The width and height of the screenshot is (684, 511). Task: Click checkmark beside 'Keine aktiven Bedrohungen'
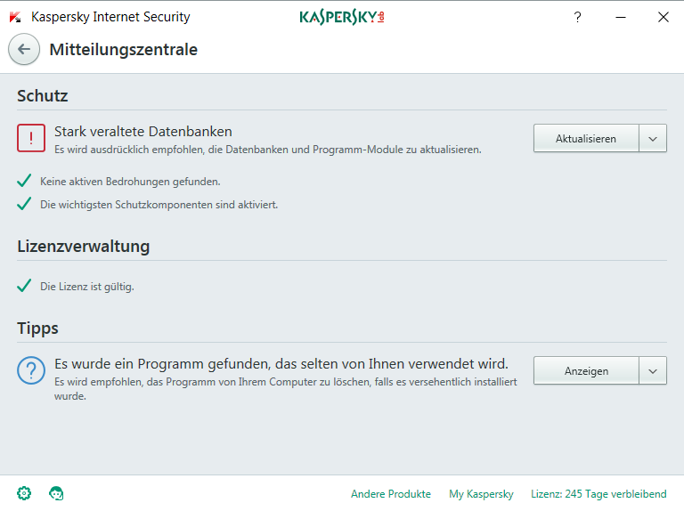click(24, 181)
